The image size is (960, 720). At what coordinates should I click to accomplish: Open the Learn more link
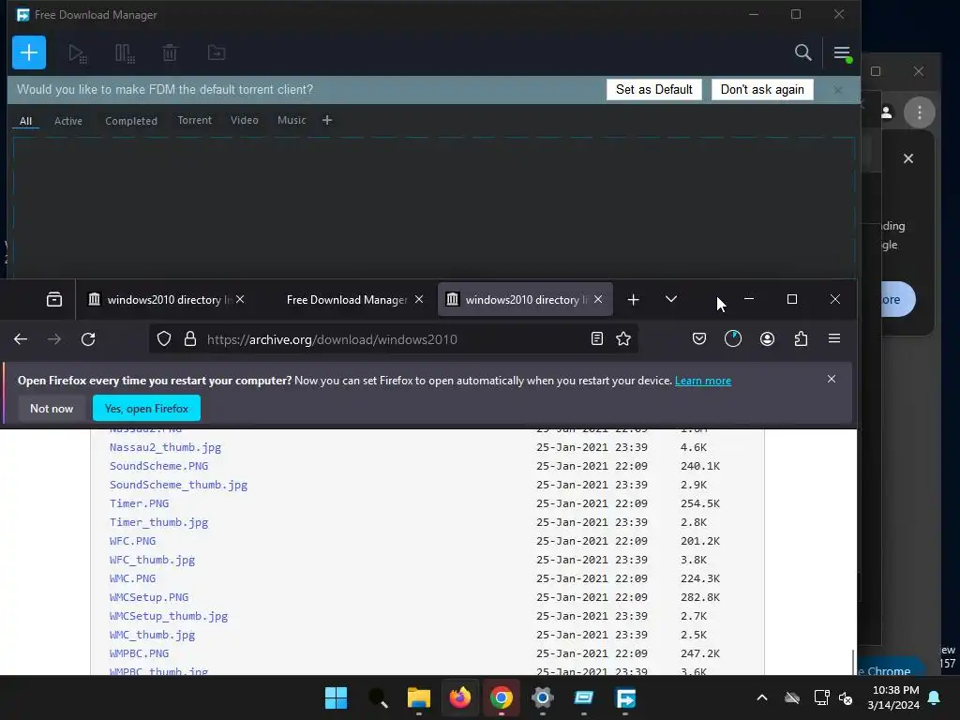point(703,381)
